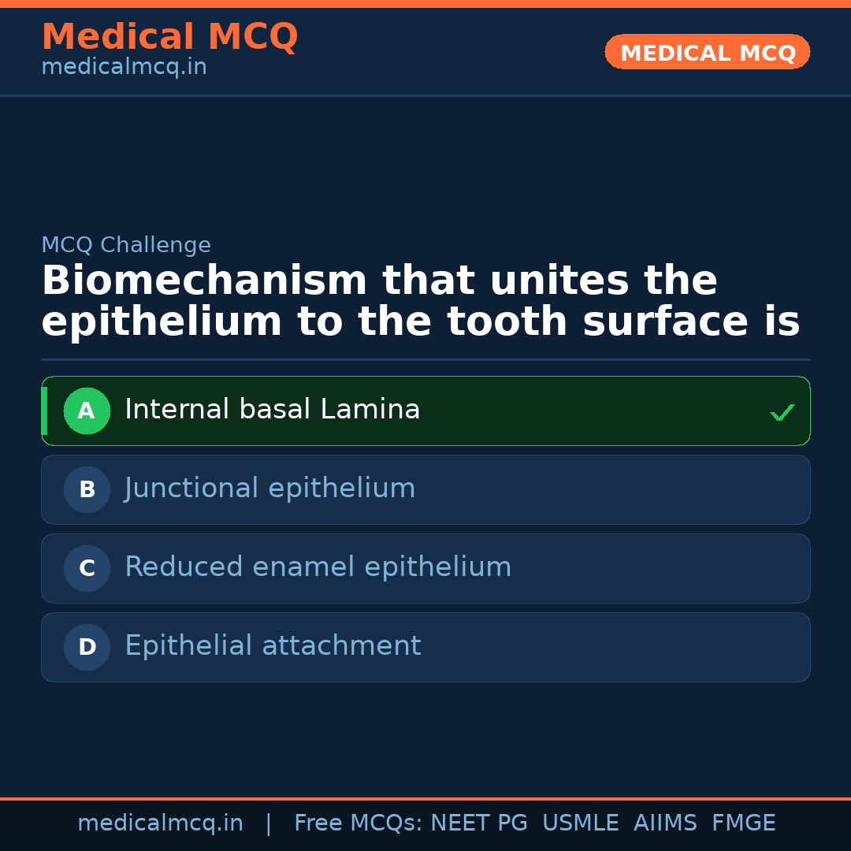The height and width of the screenshot is (851, 851).
Task: Pick the Reduced enamel epithelium option
Action: 318,567
